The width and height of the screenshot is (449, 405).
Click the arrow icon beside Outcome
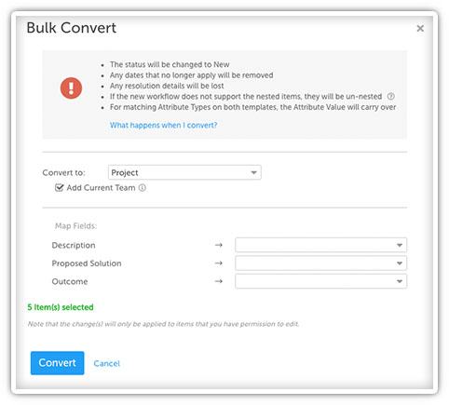pos(219,281)
